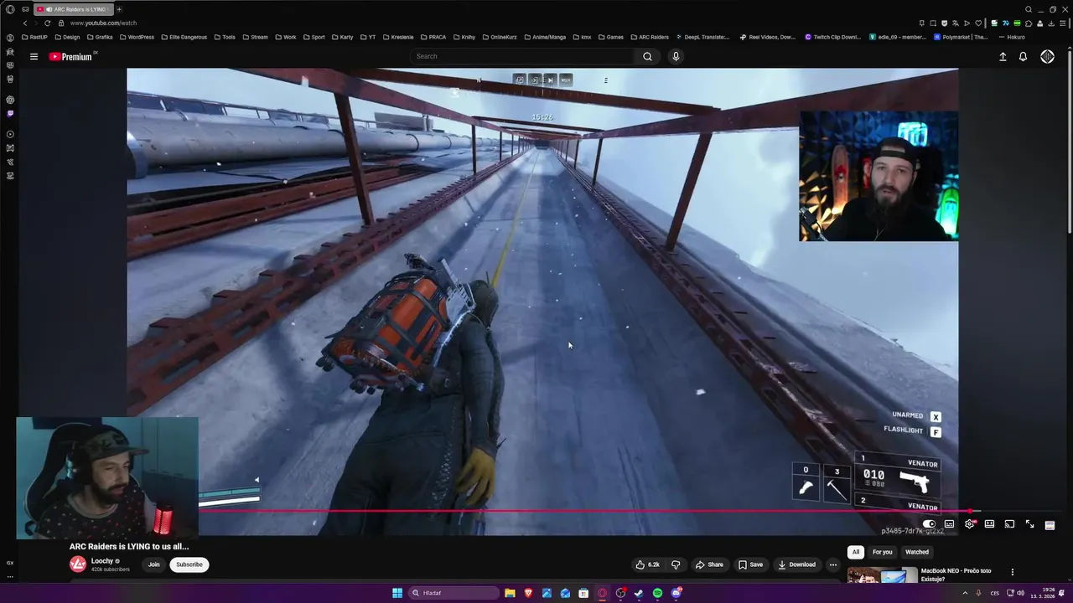Go to the YouTube Premium home logo

[70, 57]
